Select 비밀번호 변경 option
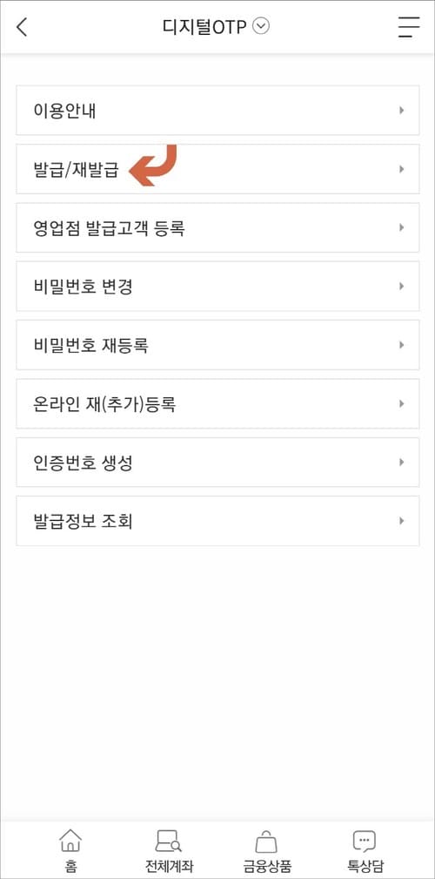Screen dimensions: 435x879 (x=217, y=286)
